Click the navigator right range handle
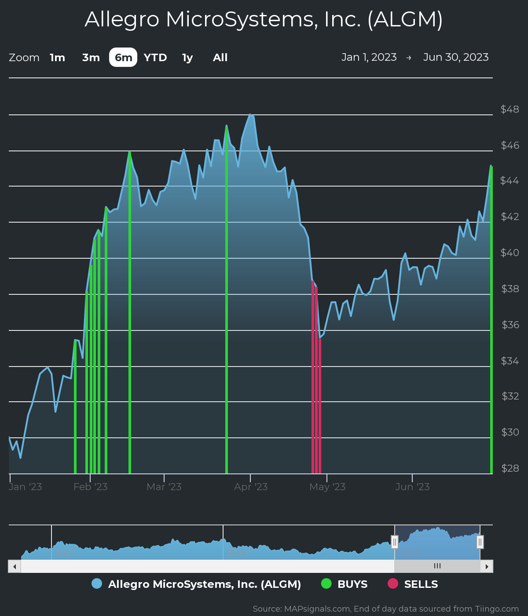The height and width of the screenshot is (616, 528). [x=480, y=542]
